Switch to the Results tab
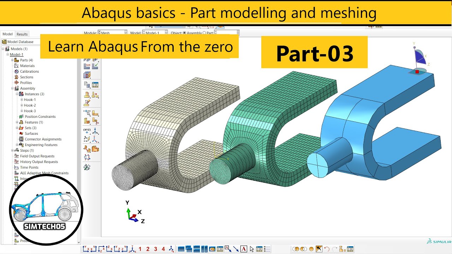This screenshot has width=452, height=254. pos(22,34)
